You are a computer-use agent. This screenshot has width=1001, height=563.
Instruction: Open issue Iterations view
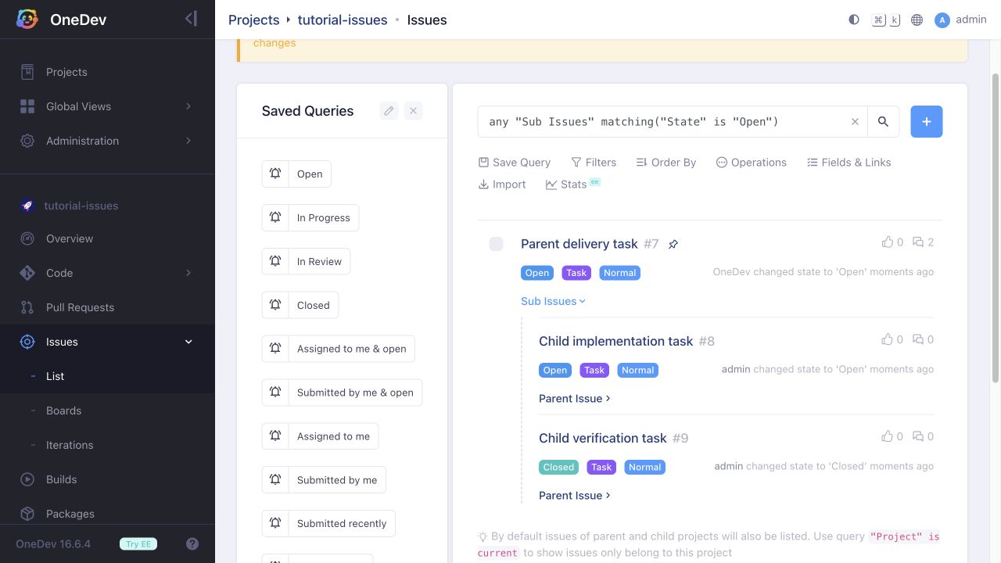click(107, 445)
